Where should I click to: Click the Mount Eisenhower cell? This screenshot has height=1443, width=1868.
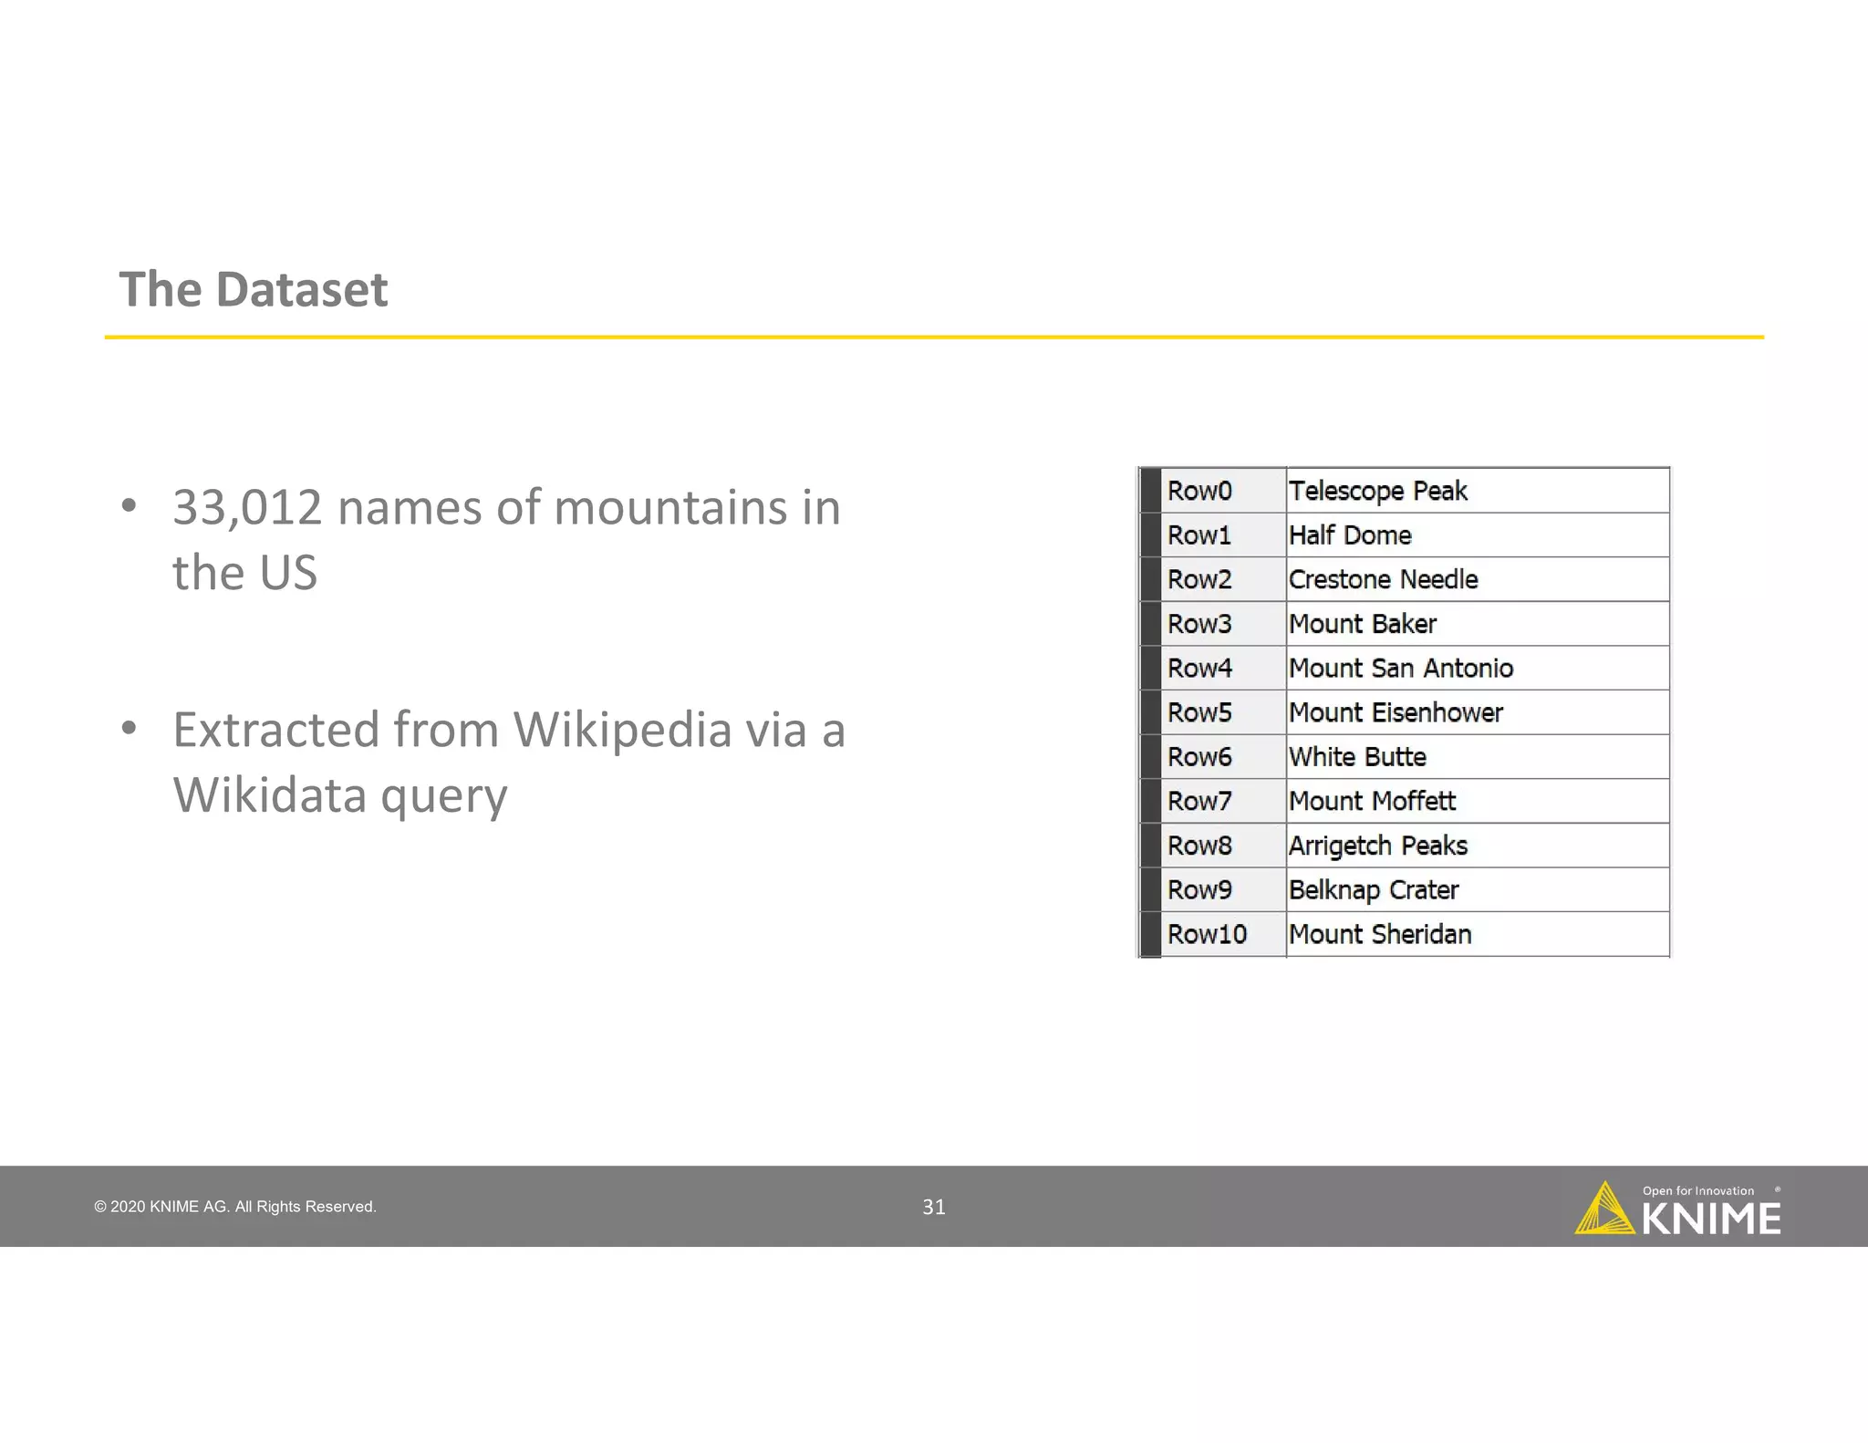(x=1478, y=712)
